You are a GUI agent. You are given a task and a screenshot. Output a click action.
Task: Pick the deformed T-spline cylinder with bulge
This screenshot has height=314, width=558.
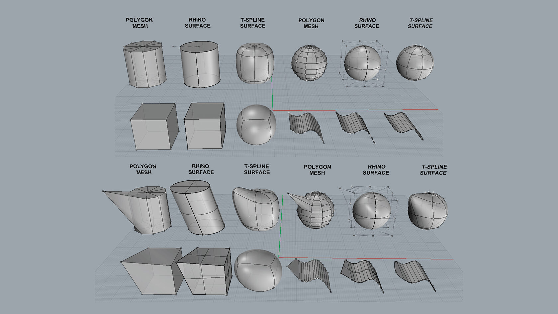coord(256,209)
